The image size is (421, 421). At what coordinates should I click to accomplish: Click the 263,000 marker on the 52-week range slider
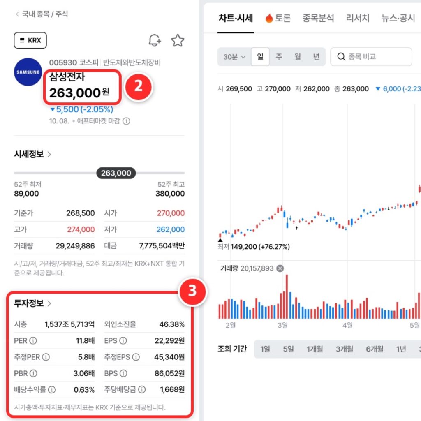116,173
